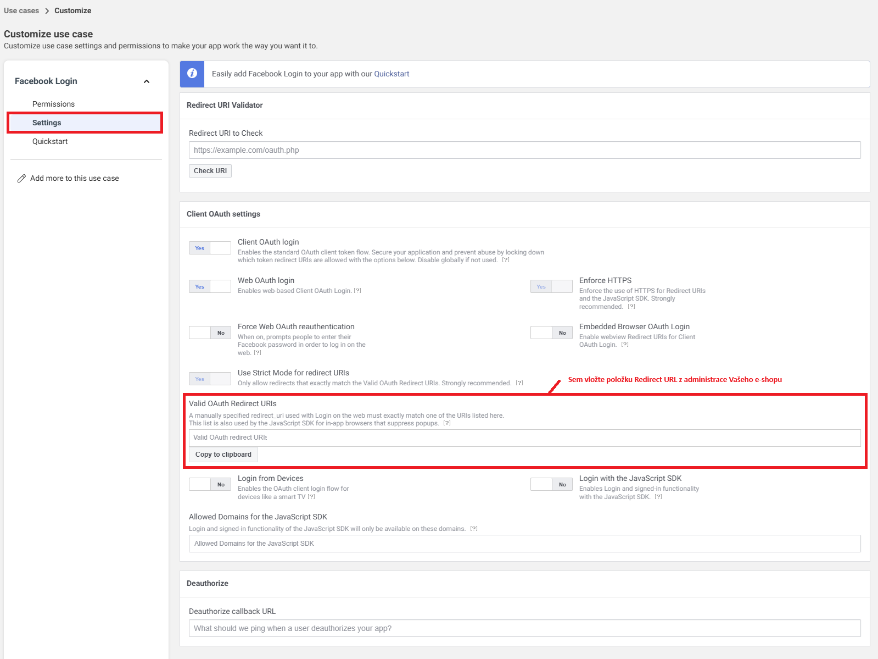Open Permissions in the sidebar

[x=53, y=104]
